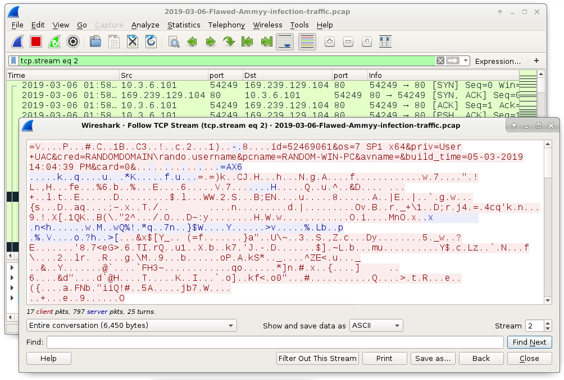Select the packet row with [SYN] Seq=0
The width and height of the screenshot is (564, 380).
[263, 85]
